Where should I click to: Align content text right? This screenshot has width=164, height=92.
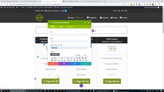(85, 58)
